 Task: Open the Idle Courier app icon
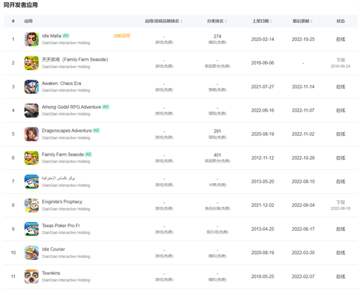32,253
